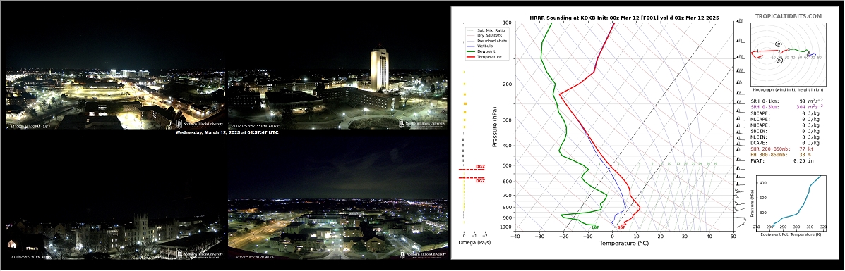Click the 16F surface dewpoint label

594,227
